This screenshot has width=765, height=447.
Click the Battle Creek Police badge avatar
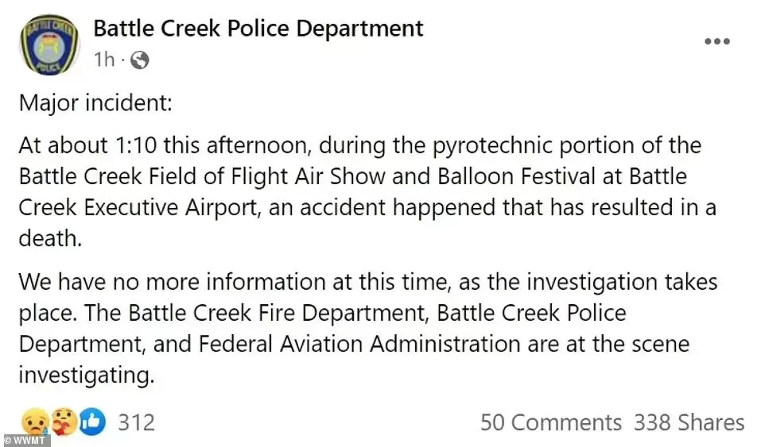pyautogui.click(x=49, y=44)
